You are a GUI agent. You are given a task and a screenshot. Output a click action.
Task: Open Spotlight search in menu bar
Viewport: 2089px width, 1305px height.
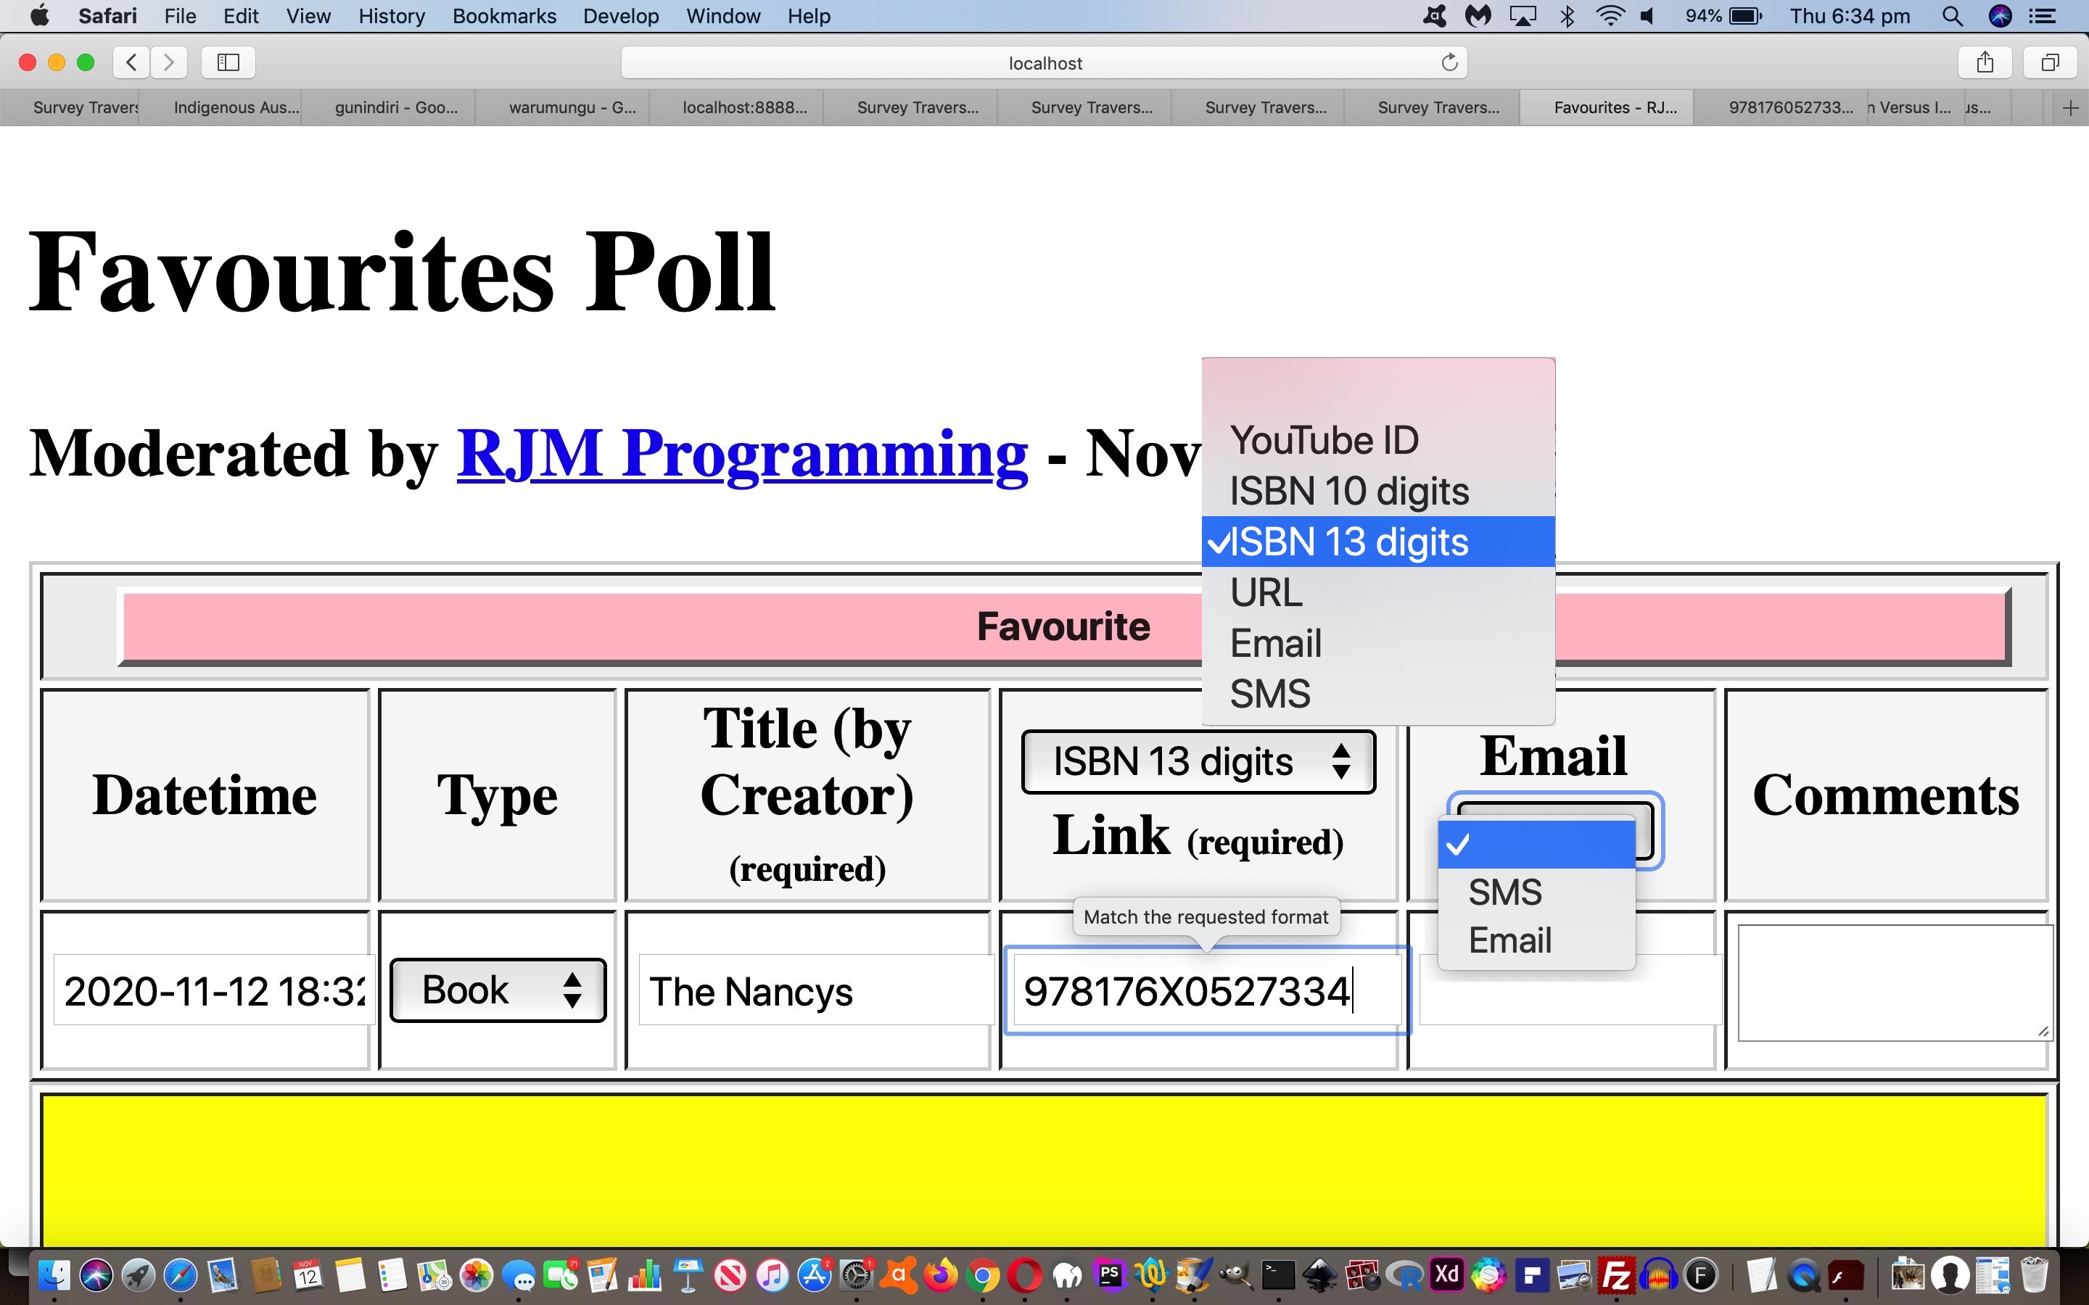pyautogui.click(x=1952, y=15)
